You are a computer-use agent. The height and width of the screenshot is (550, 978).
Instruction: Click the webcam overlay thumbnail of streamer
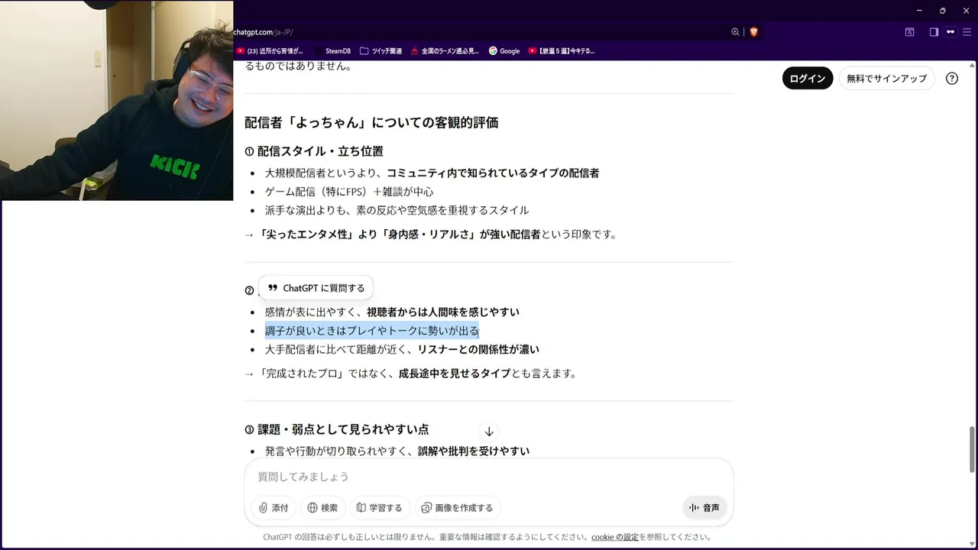pos(117,100)
